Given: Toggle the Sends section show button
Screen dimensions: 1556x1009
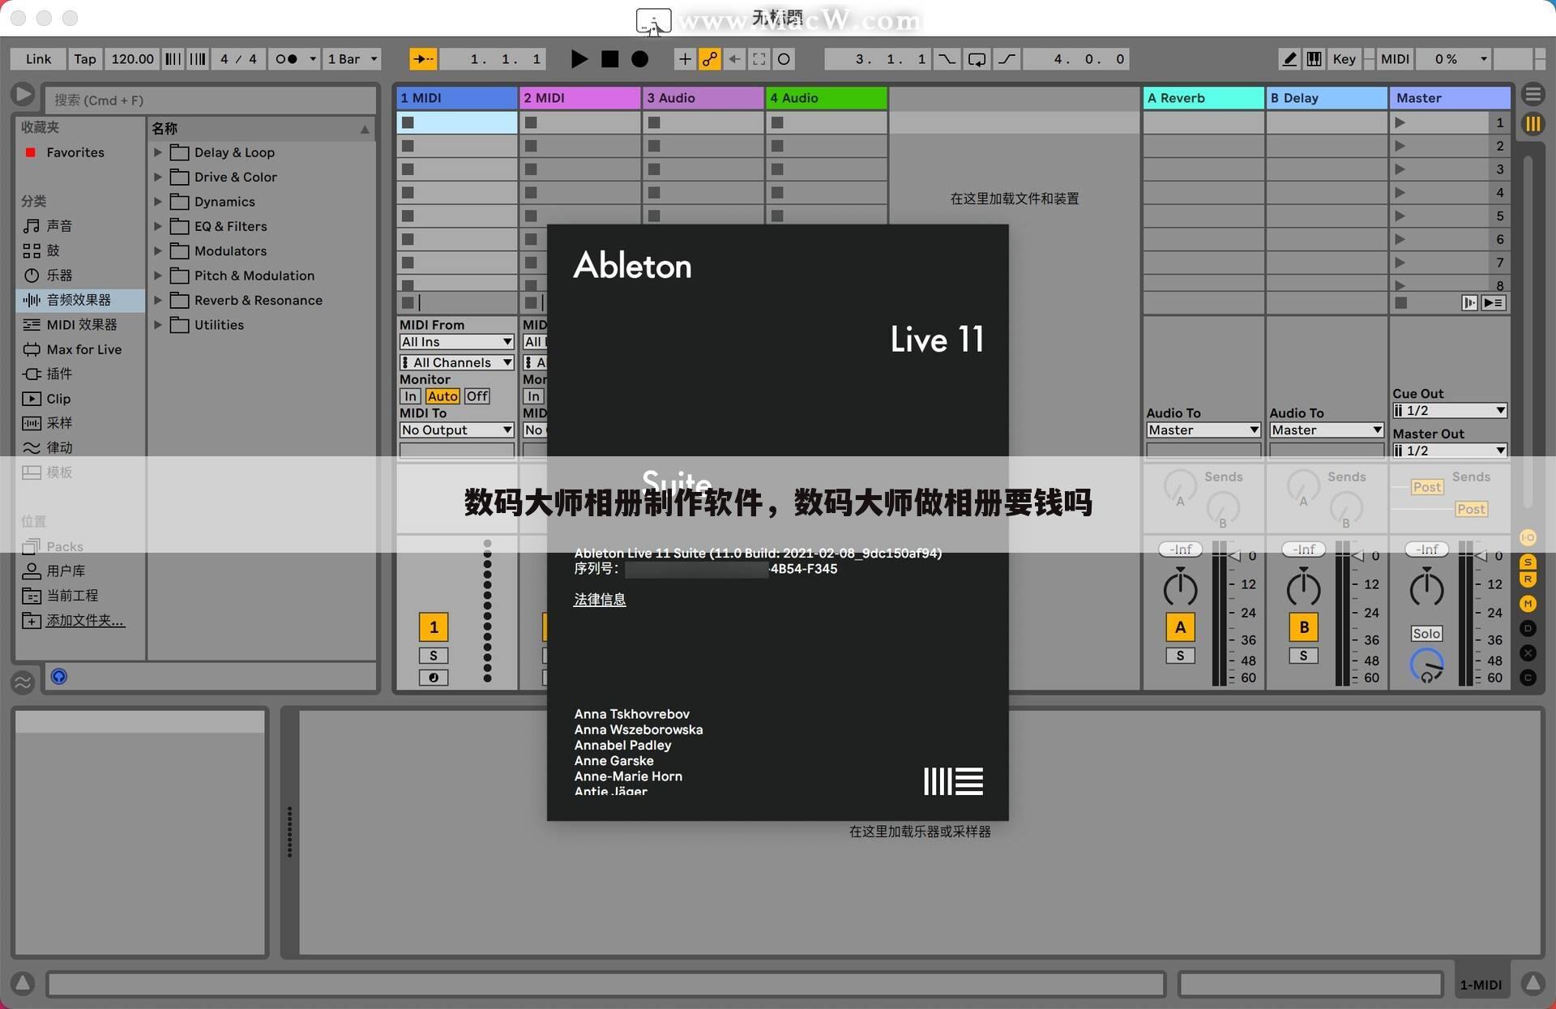Looking at the screenshot, I should [x=1528, y=562].
